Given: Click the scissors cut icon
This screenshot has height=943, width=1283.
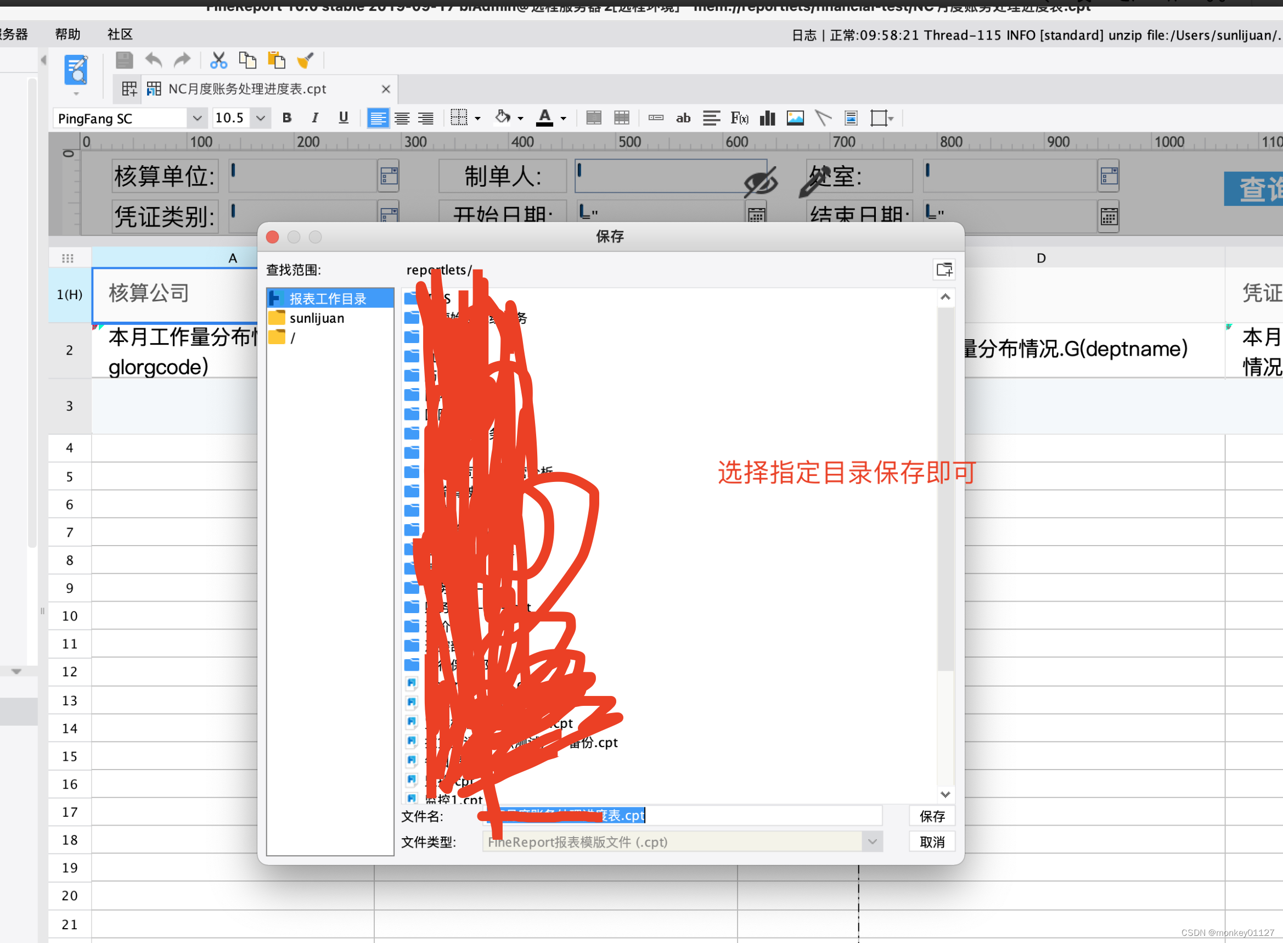Looking at the screenshot, I should [218, 60].
